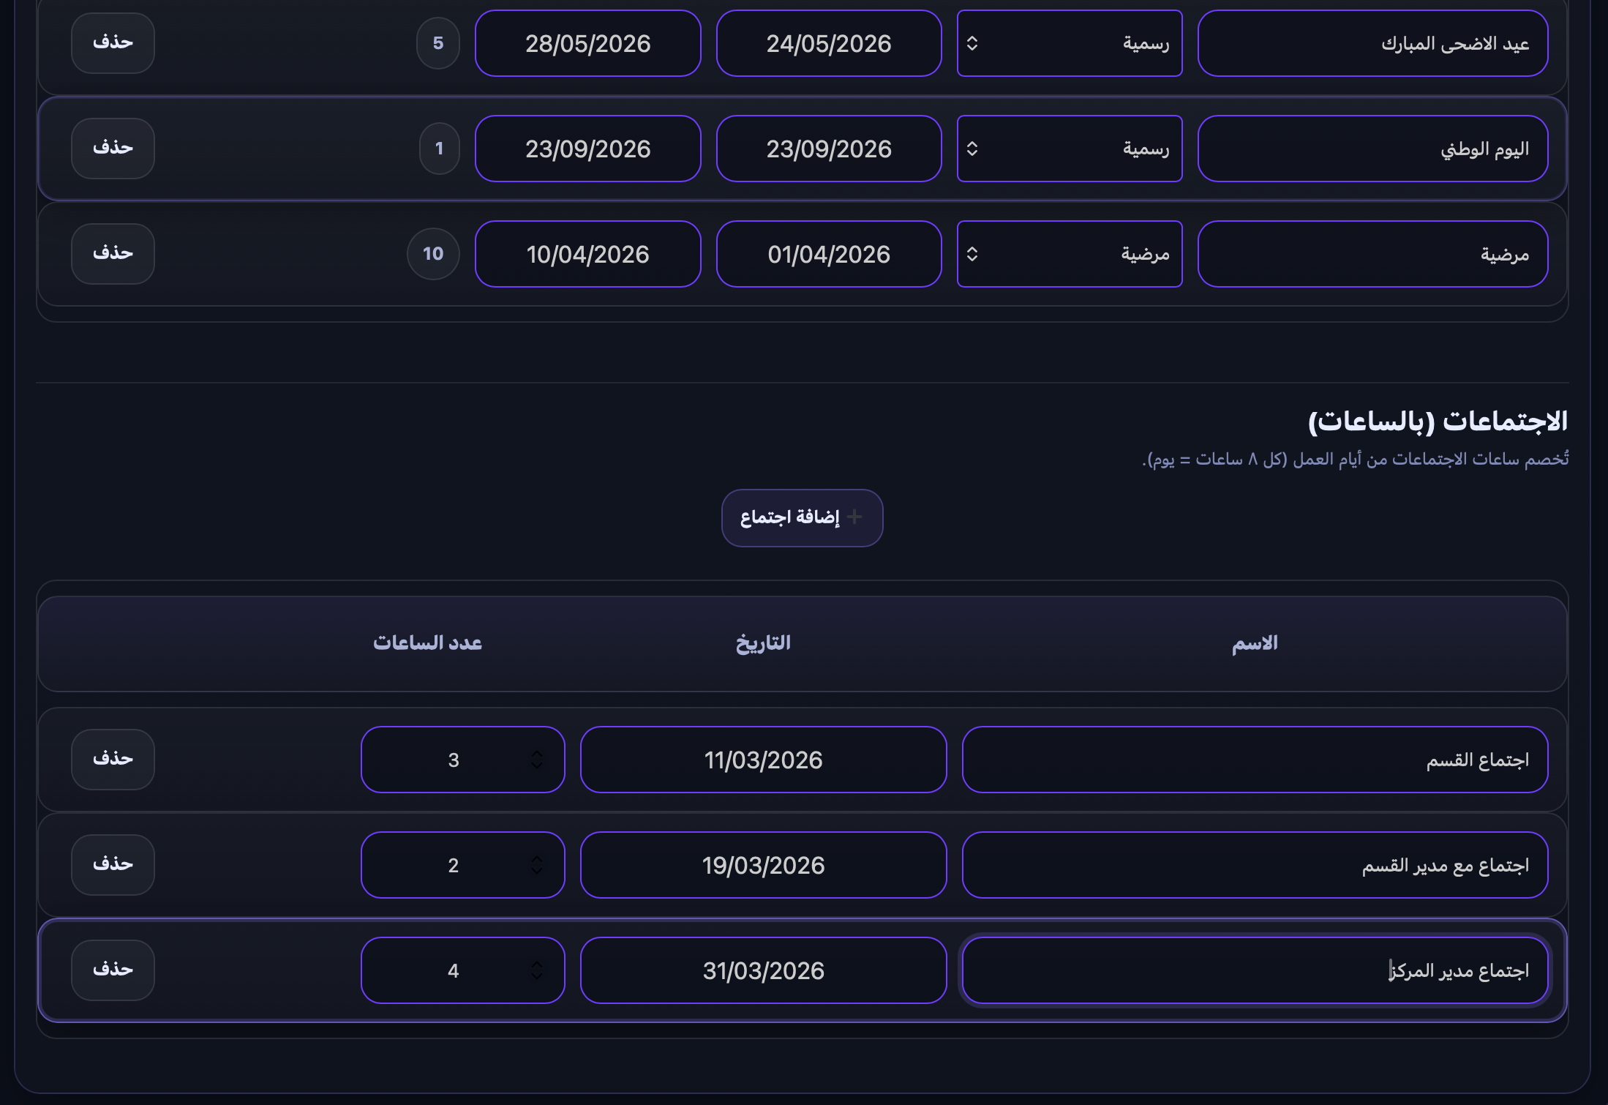Delete the مرضية leave row
The image size is (1608, 1105).
click(113, 254)
